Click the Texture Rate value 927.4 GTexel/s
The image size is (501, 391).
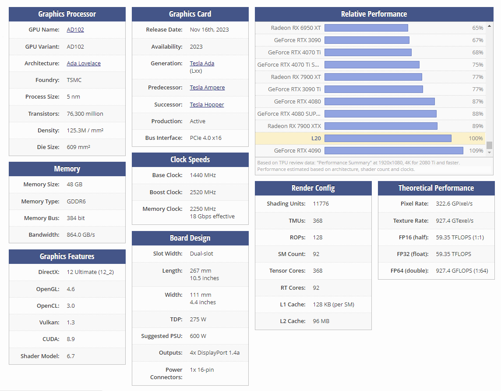pyautogui.click(x=455, y=220)
